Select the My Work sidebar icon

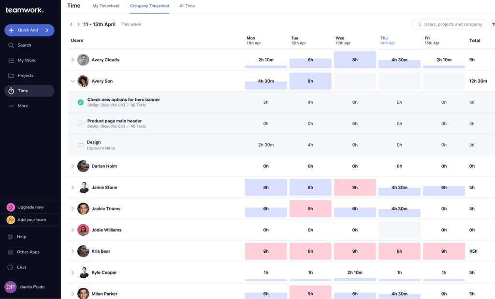11,60
